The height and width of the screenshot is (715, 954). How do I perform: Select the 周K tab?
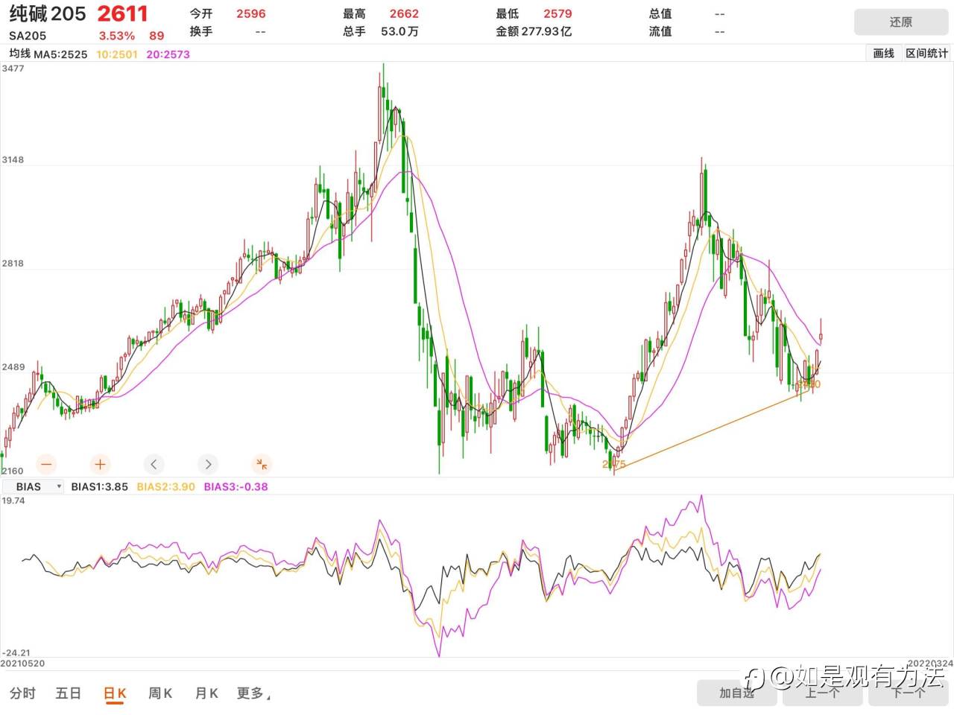[160, 693]
